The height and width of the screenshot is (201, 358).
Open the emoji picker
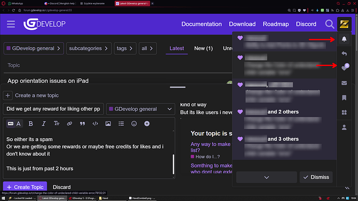tap(134, 123)
